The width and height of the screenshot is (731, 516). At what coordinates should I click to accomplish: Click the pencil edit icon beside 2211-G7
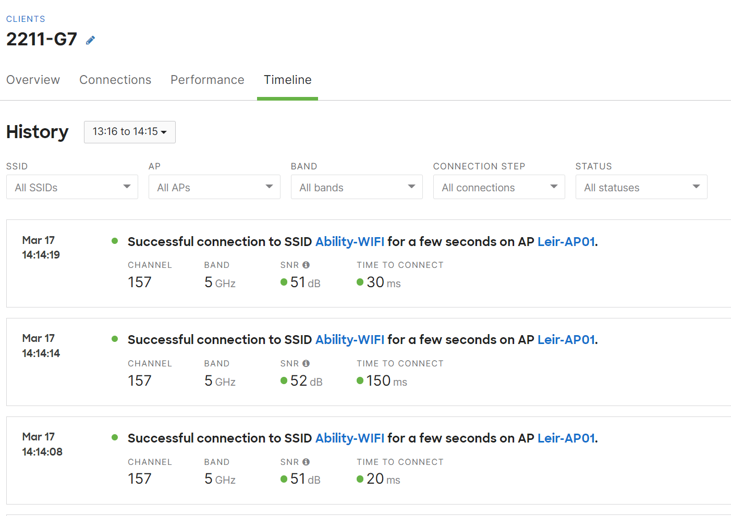[90, 40]
